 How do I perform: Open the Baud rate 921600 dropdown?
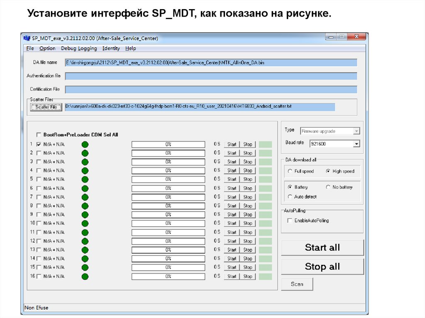(335, 144)
